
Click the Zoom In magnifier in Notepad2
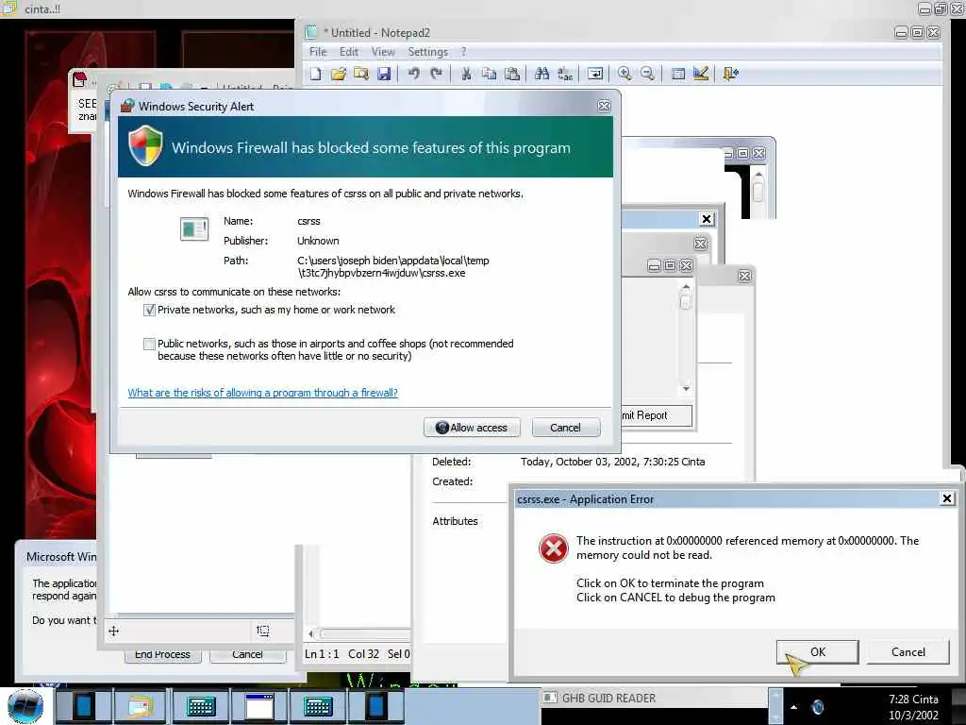pos(625,74)
